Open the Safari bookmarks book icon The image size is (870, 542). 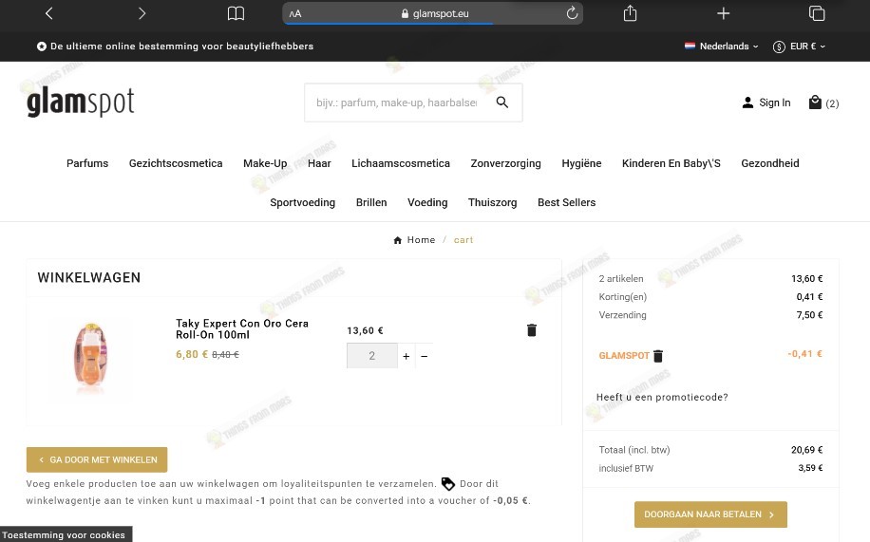[236, 13]
